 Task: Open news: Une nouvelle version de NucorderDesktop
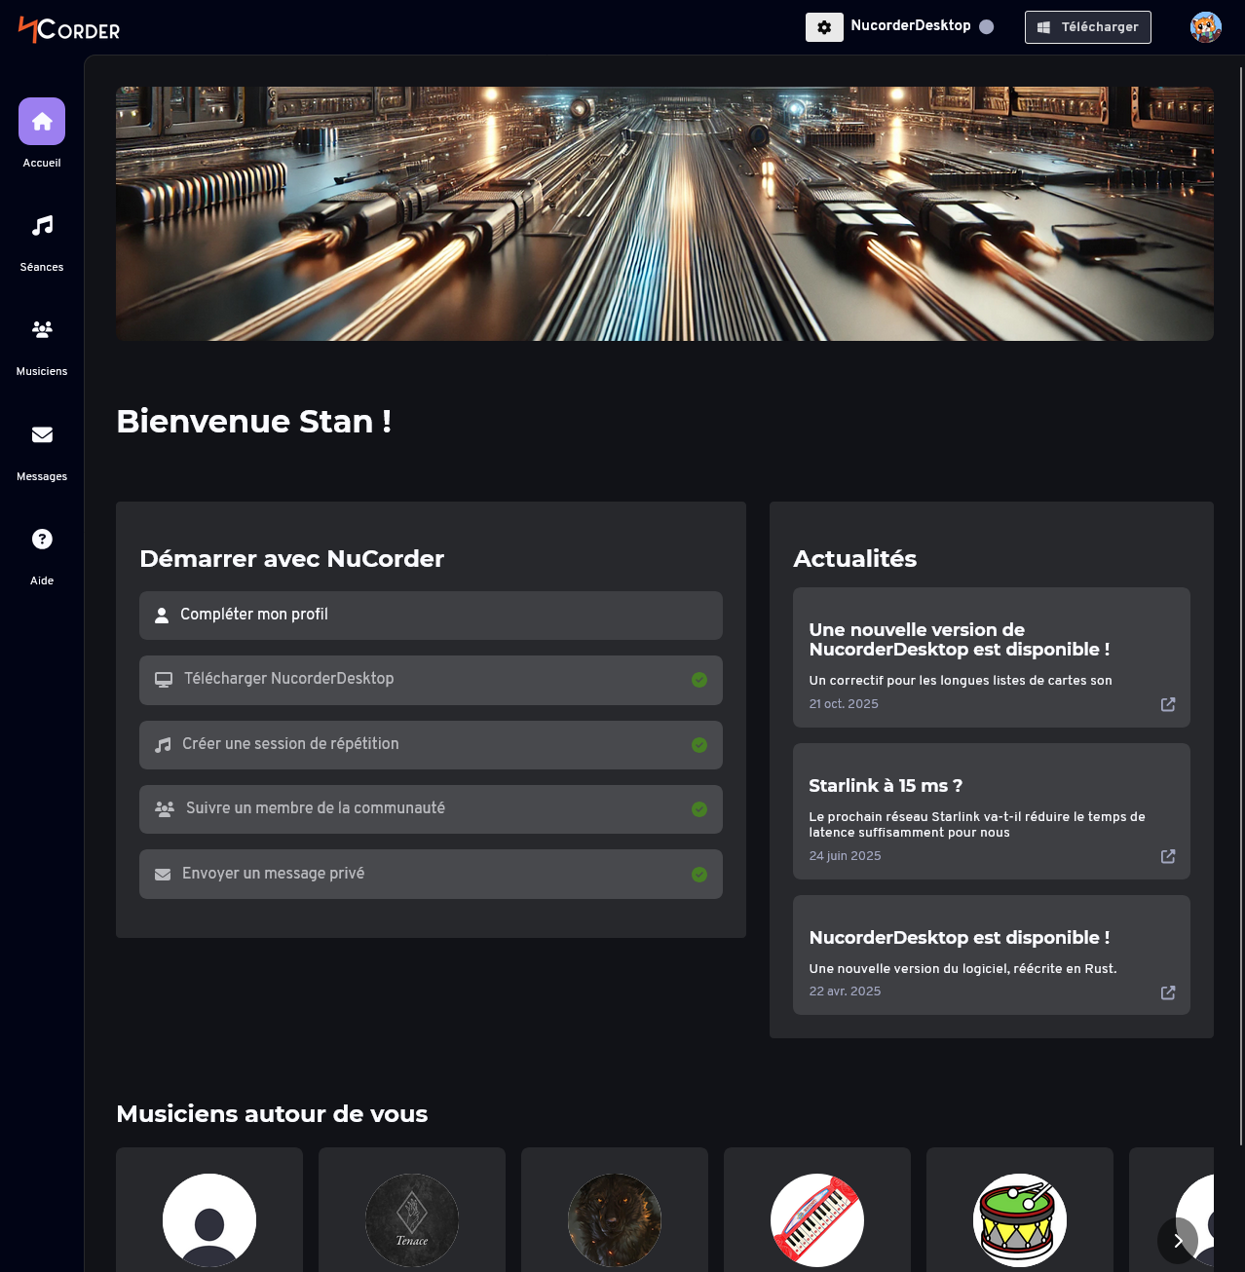[x=992, y=657]
